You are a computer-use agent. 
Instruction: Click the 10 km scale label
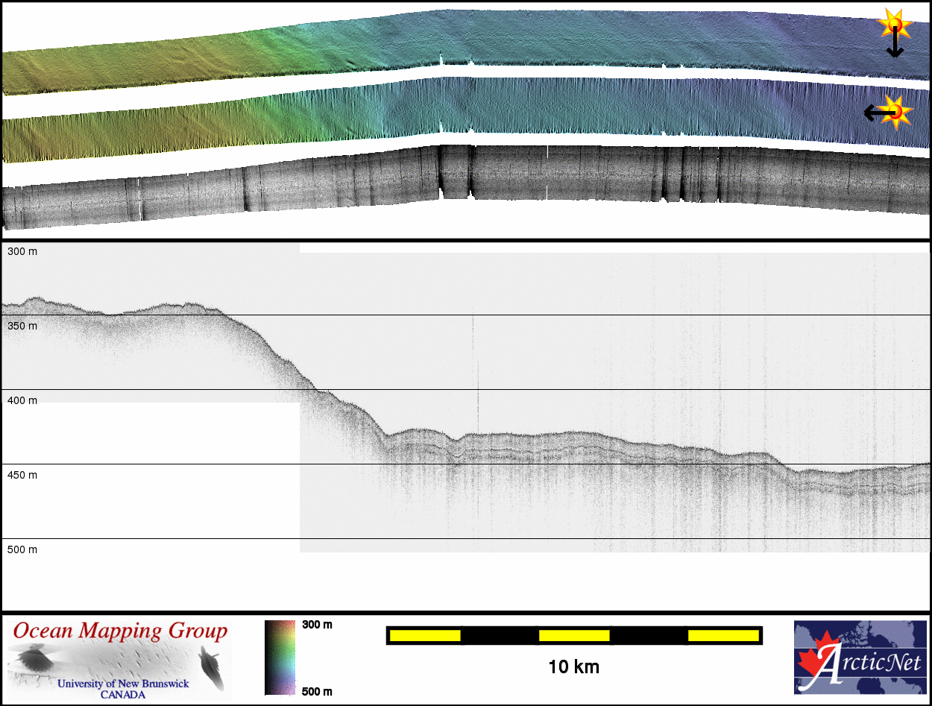tap(573, 666)
